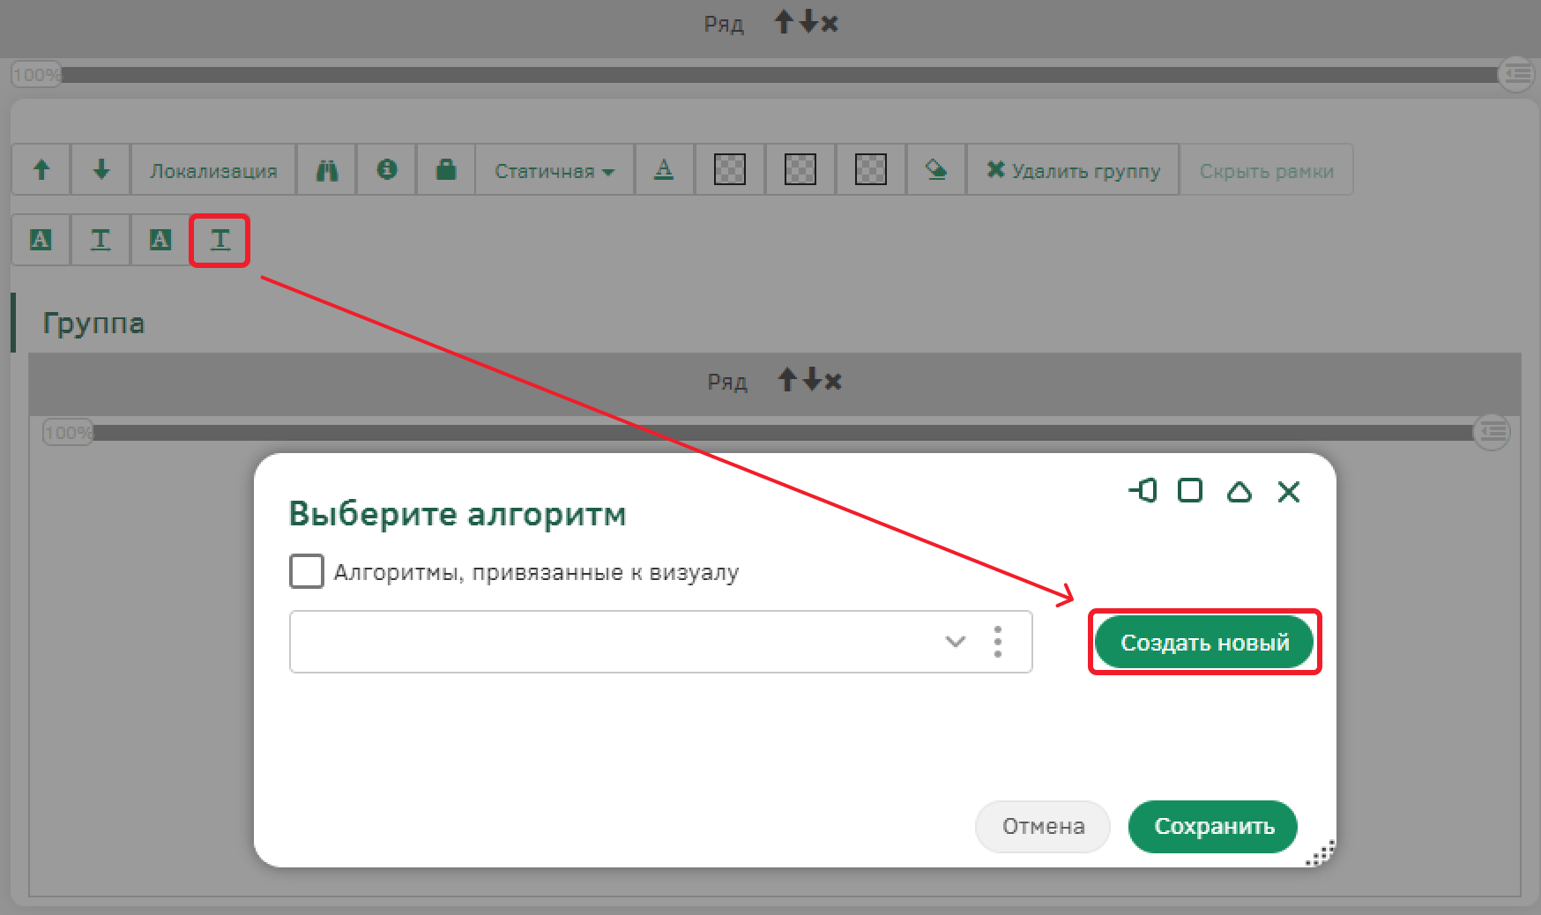This screenshot has width=1541, height=915.
Task: Click 'Отмена' to cancel dialog
Action: click(1042, 827)
